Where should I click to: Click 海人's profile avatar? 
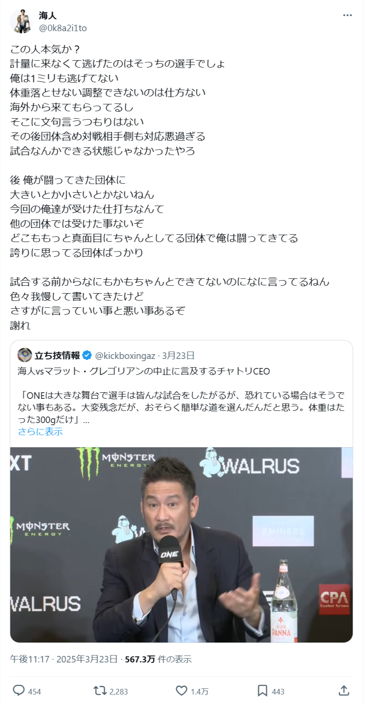[22, 21]
